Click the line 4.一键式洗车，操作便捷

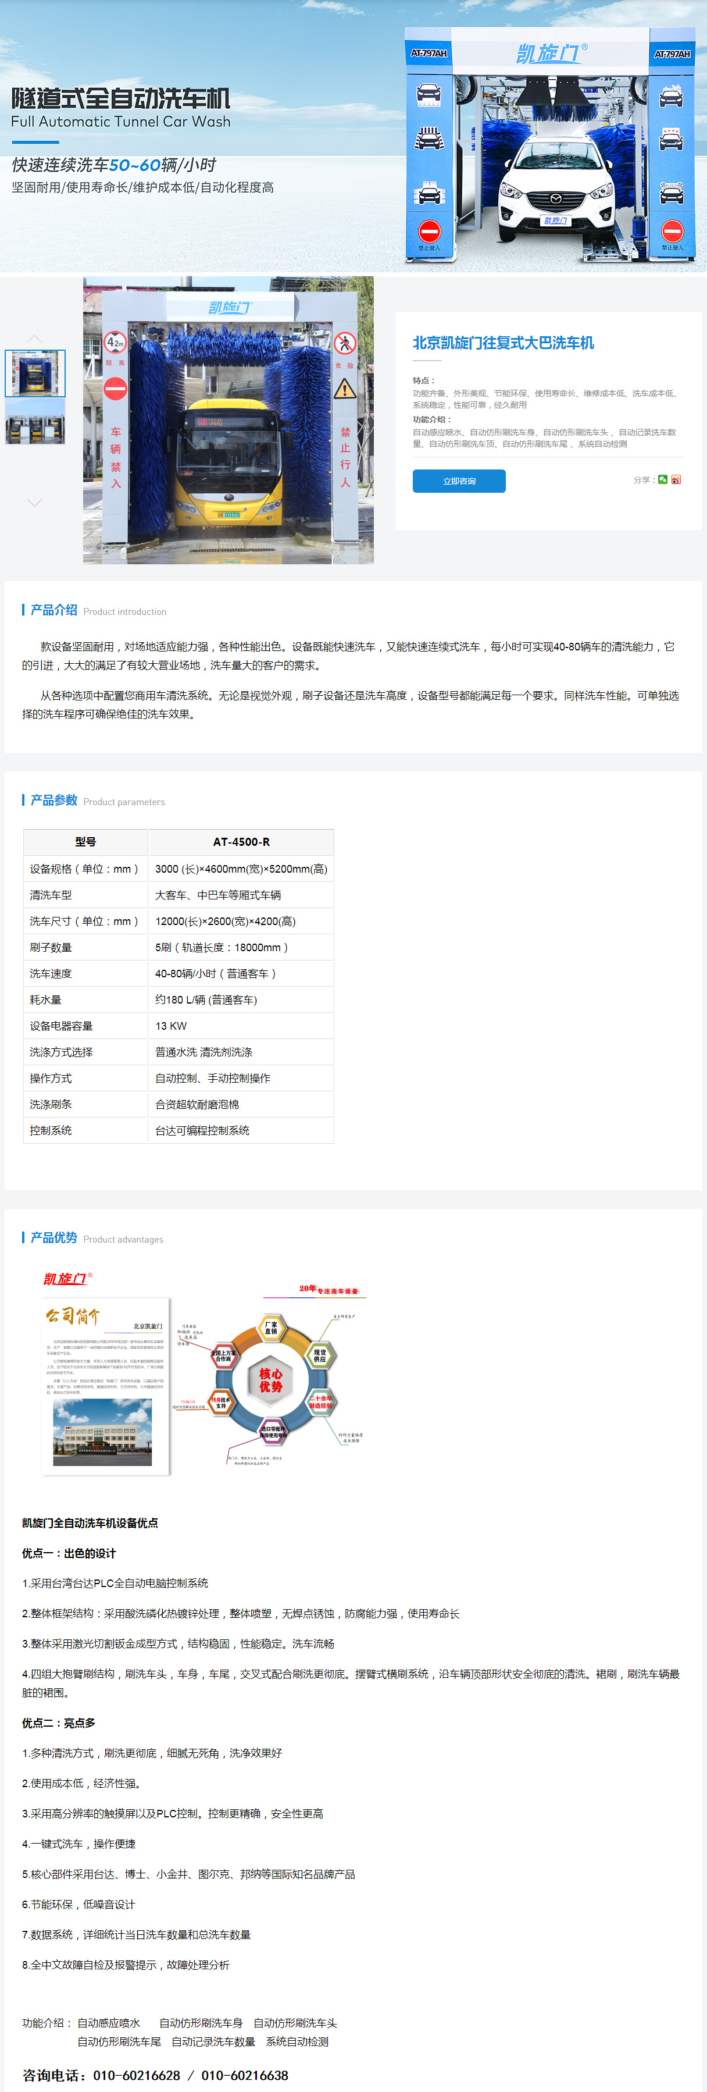[x=78, y=1844]
